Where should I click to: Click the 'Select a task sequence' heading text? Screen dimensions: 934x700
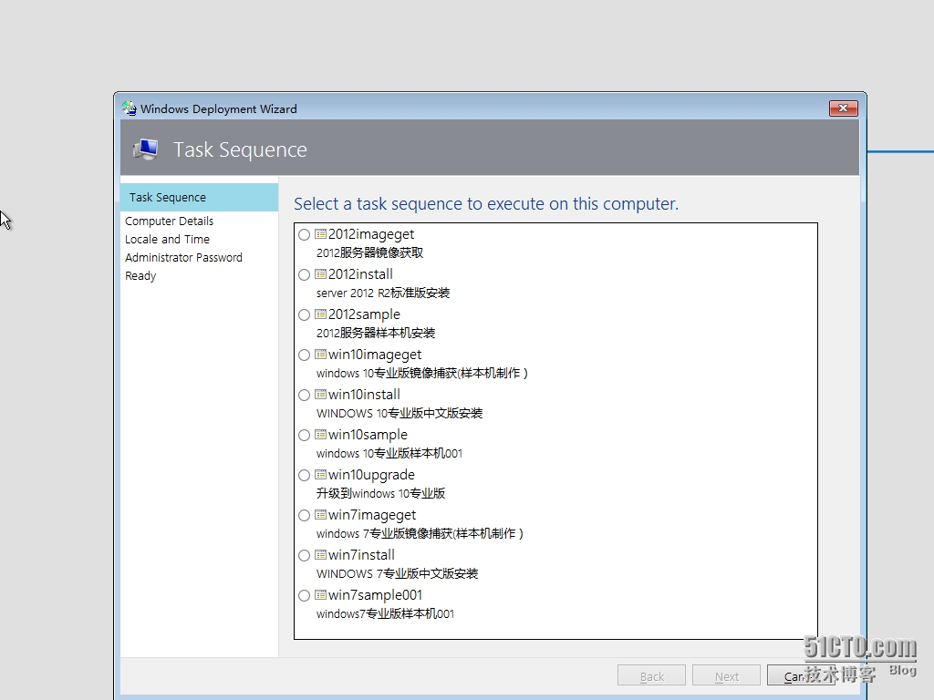(x=486, y=203)
